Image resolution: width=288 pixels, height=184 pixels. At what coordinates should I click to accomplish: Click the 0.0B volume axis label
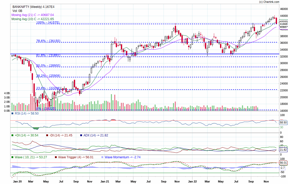click(x=7, y=111)
